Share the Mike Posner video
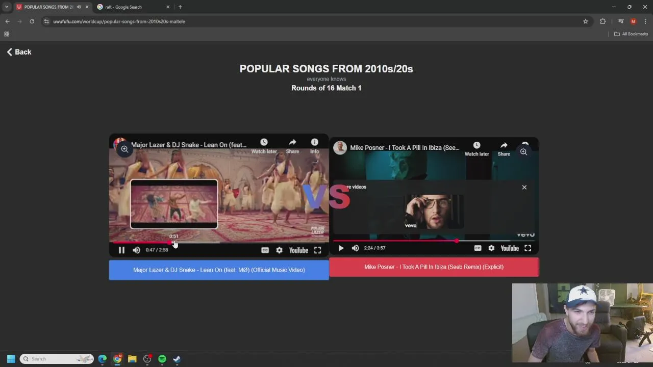The image size is (653, 367). click(504, 149)
